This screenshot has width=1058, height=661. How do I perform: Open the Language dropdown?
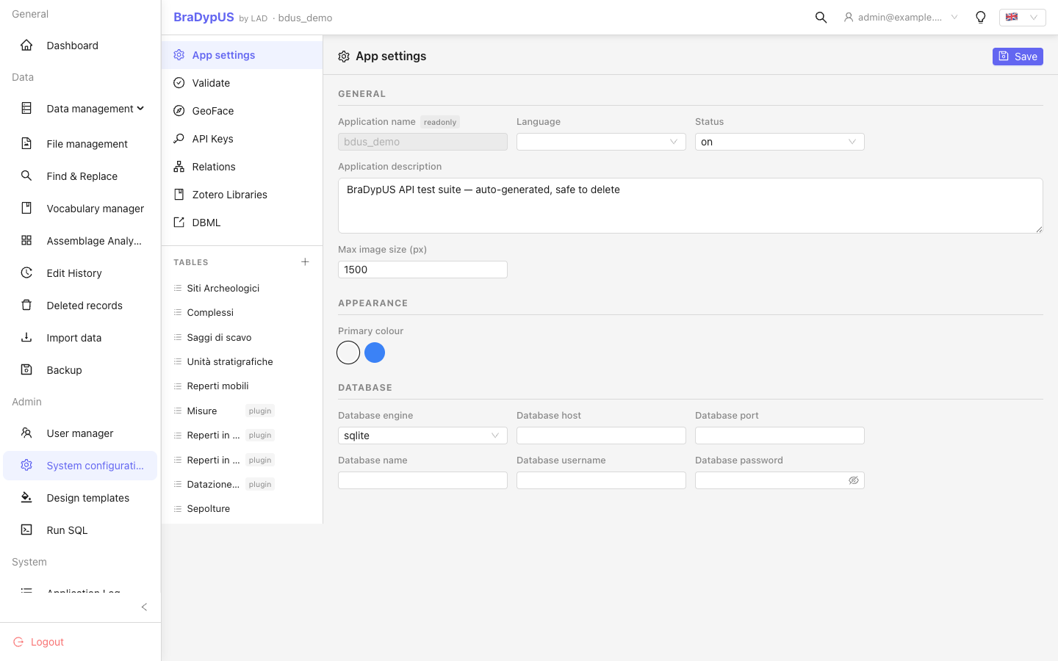coord(601,142)
